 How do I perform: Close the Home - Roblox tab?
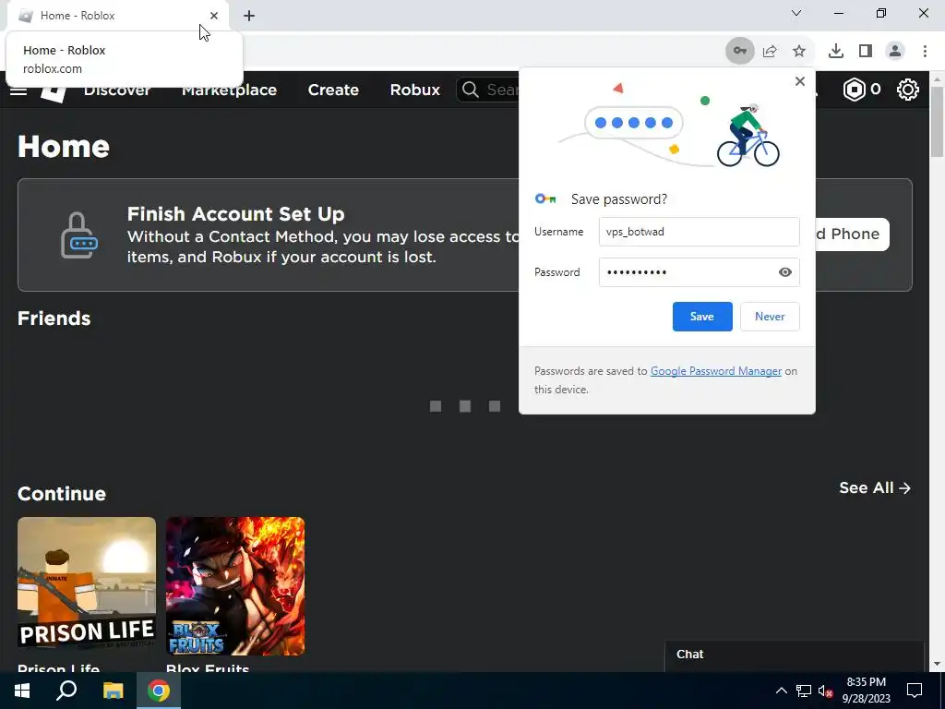coord(214,16)
